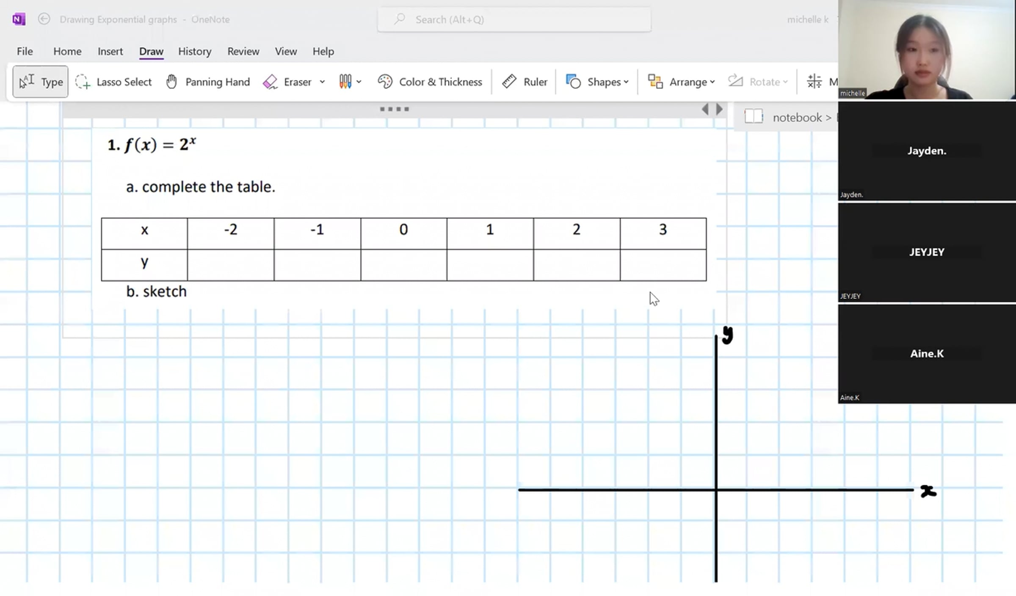Viewport: 1016px width, 596px height.
Task: Open the History tab
Action: coord(195,51)
